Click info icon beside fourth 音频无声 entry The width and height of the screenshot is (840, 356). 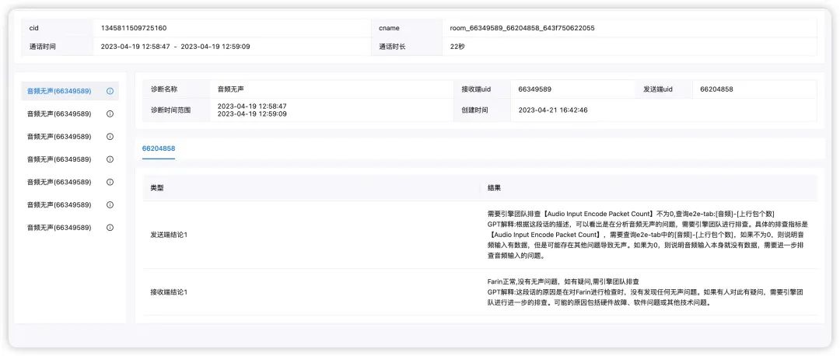[x=110, y=159]
